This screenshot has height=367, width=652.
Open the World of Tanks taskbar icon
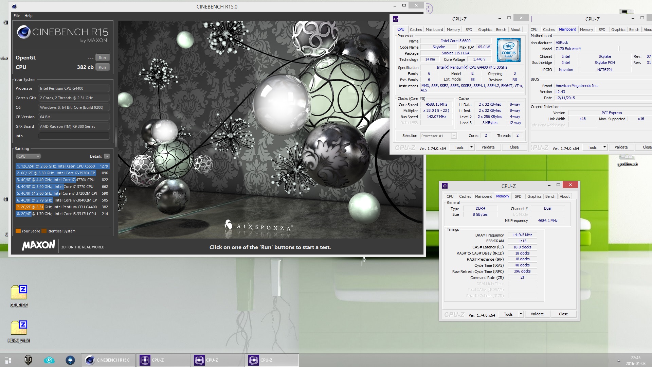28,360
